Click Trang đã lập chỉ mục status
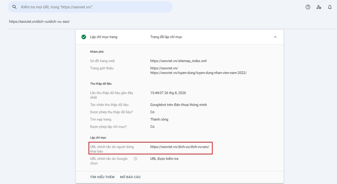 click(x=166, y=37)
